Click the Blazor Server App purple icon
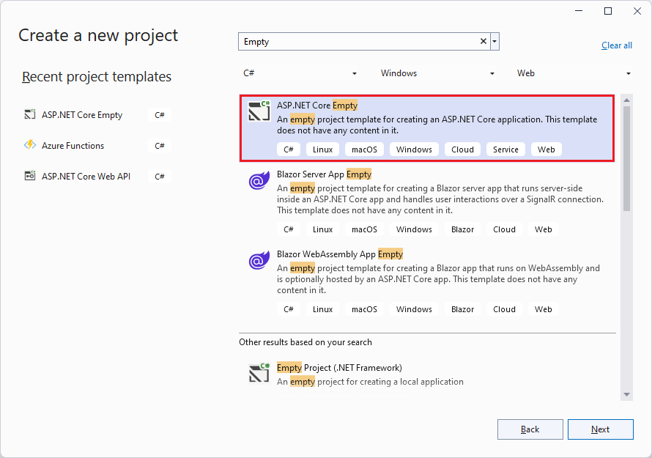The image size is (652, 458). tap(259, 180)
